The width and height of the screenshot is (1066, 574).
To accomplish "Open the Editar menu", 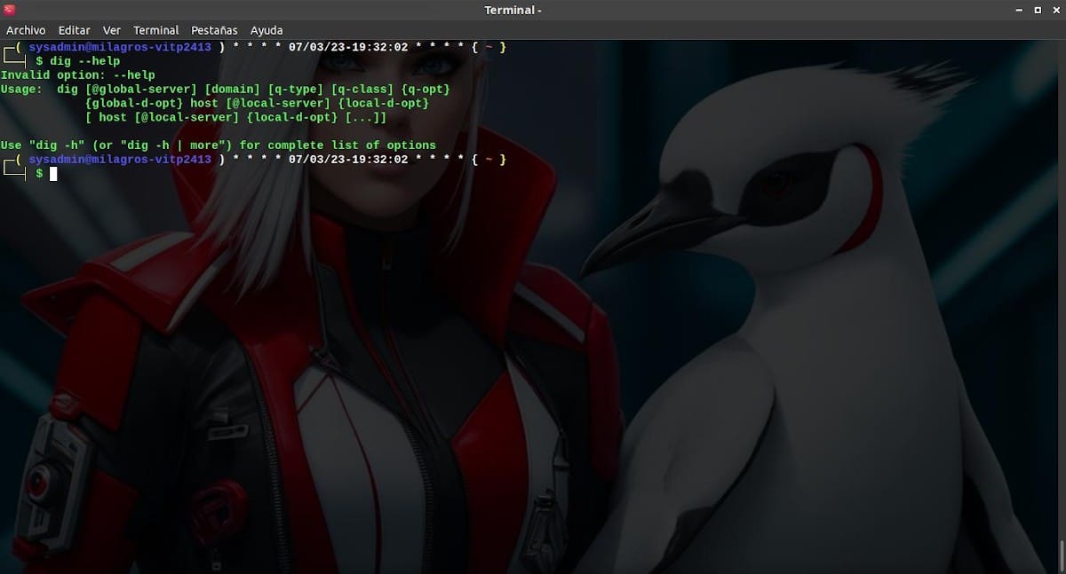I will coord(75,30).
